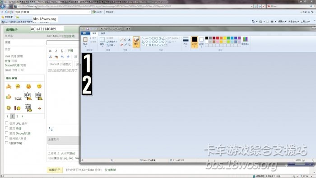Click the Bold button in post editor

50,51
